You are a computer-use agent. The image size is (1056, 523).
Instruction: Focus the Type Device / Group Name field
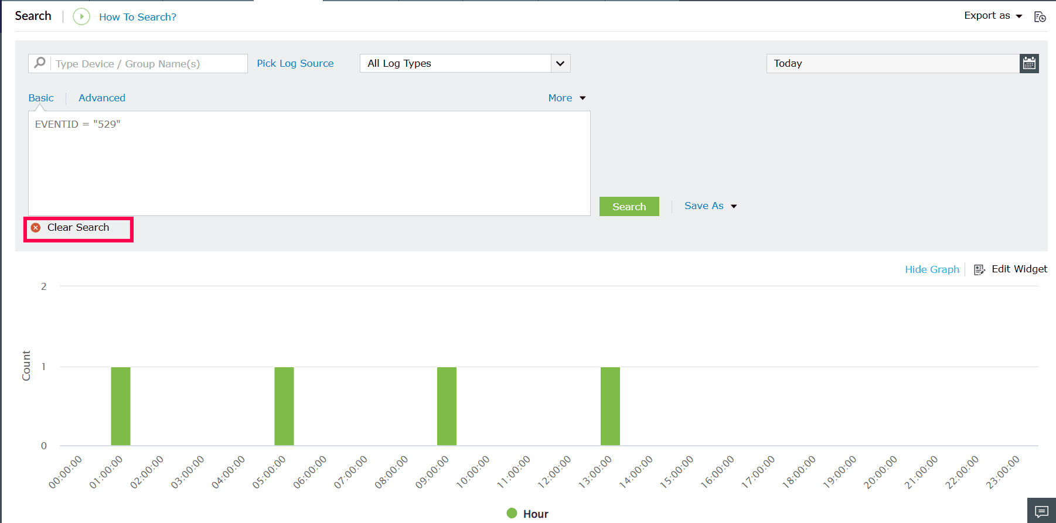tap(149, 63)
